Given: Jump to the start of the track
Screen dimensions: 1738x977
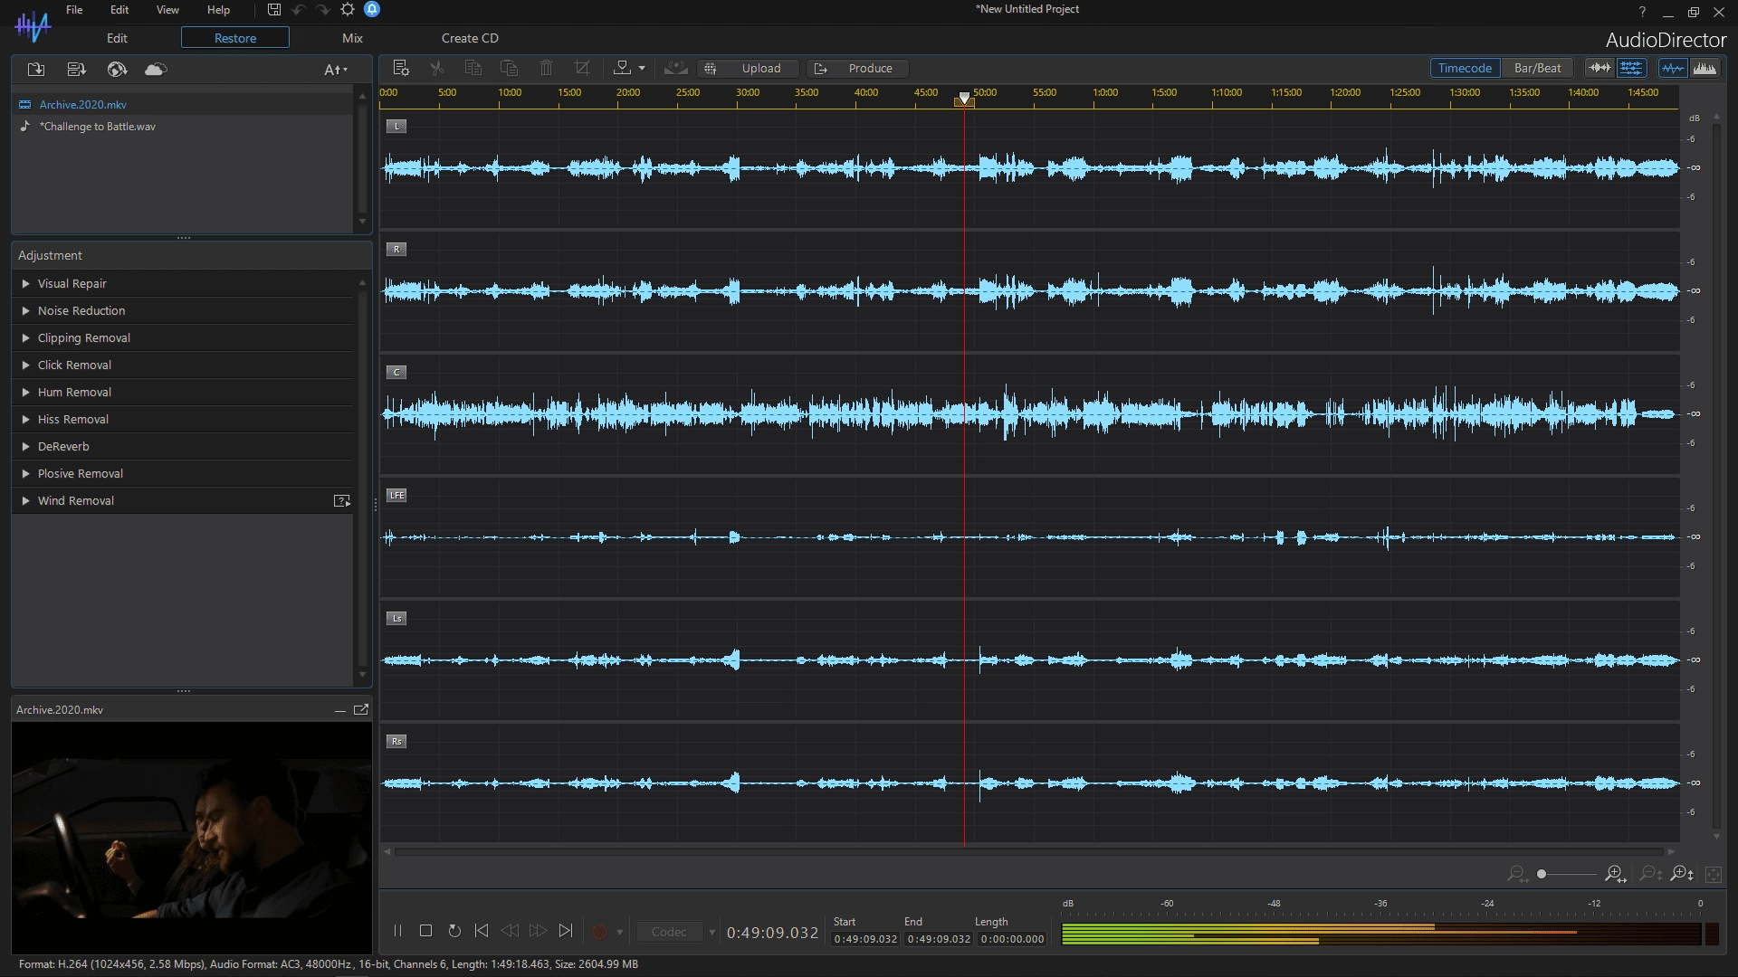Looking at the screenshot, I should [x=482, y=931].
